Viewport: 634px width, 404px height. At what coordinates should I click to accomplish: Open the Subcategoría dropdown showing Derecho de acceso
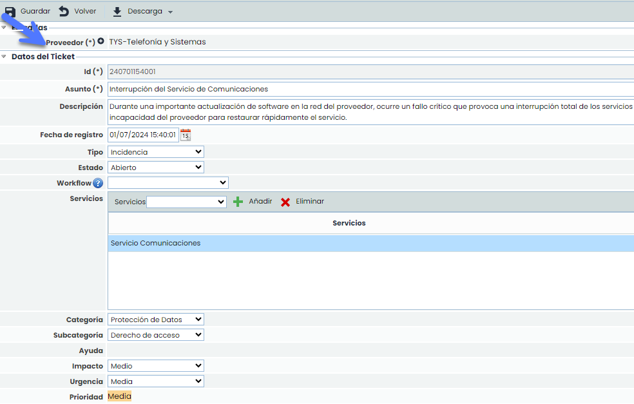coord(156,335)
